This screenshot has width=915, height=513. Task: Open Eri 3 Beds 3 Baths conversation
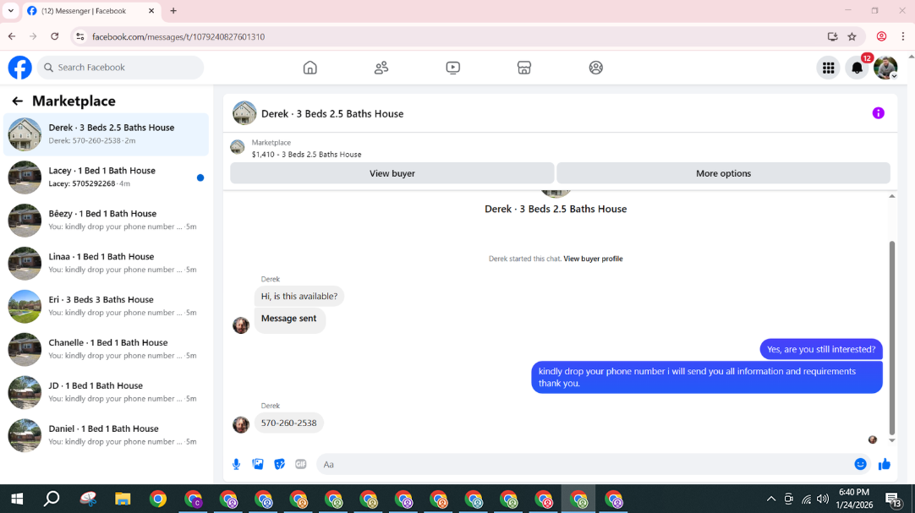(107, 307)
